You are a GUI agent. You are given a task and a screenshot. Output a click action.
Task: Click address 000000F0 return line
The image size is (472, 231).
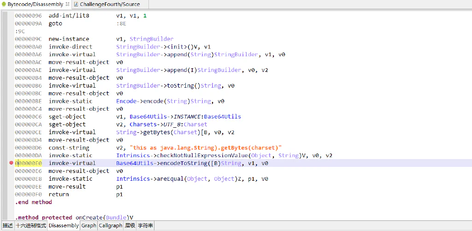pos(28,194)
